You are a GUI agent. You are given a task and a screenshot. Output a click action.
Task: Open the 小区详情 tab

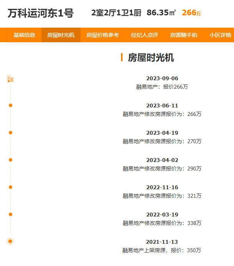point(220,35)
